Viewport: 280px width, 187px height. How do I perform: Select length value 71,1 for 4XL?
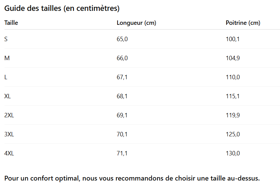pos(122,153)
